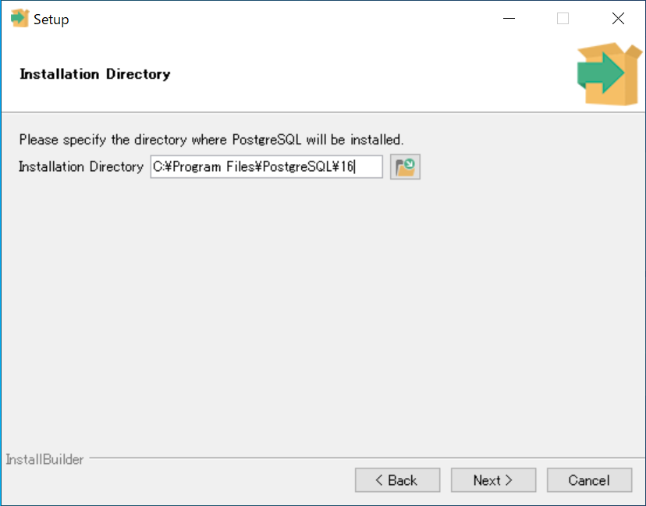Click the InstallBuilder label at bottom left

click(44, 460)
